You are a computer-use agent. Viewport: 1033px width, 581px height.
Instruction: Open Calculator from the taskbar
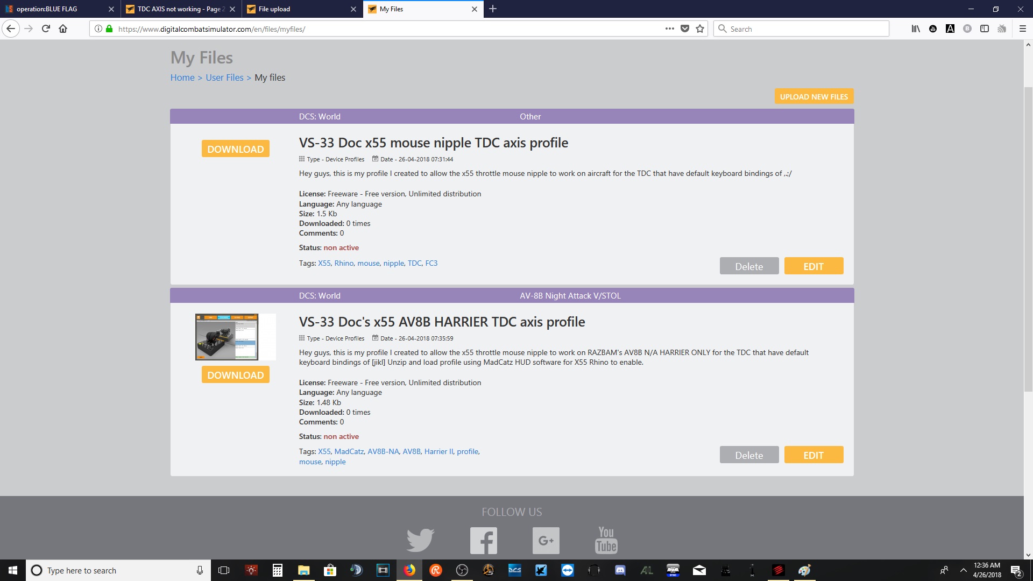(277, 570)
